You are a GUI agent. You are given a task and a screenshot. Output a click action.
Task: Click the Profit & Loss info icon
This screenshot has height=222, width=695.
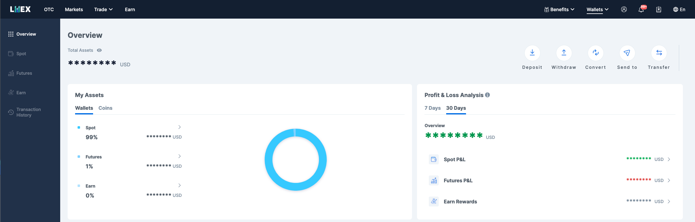click(x=487, y=95)
